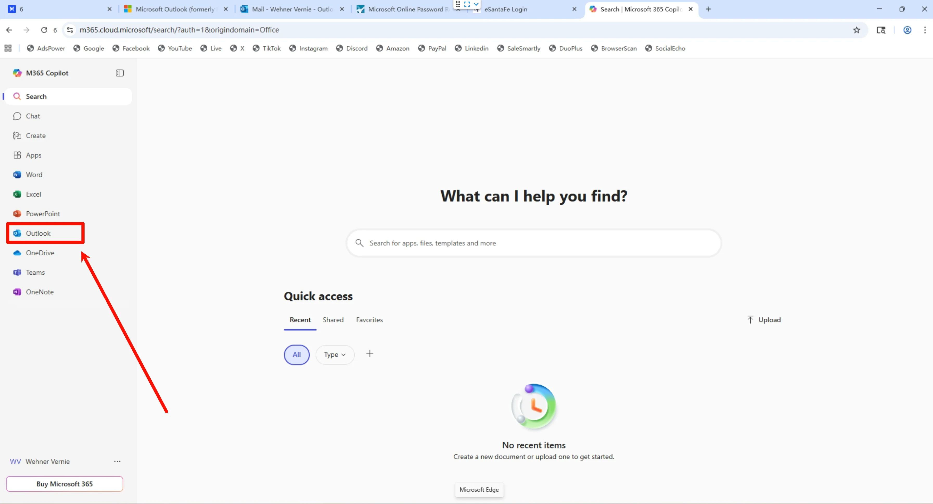Bookmark this page with the star icon
The image size is (933, 504).
pyautogui.click(x=857, y=30)
